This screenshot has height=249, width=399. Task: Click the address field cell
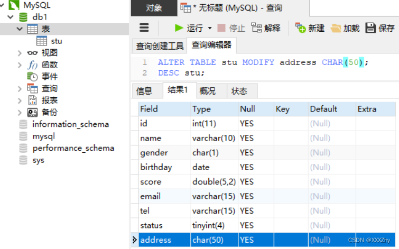point(164,240)
